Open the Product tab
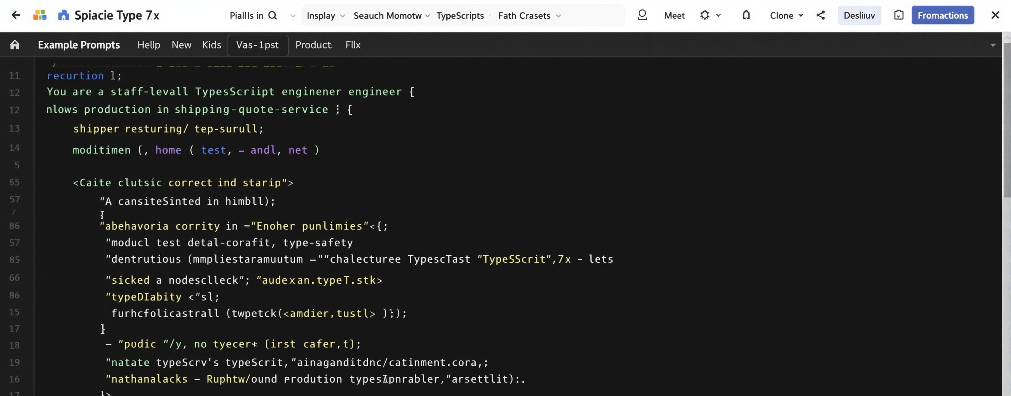This screenshot has height=396, width=1011. point(314,45)
